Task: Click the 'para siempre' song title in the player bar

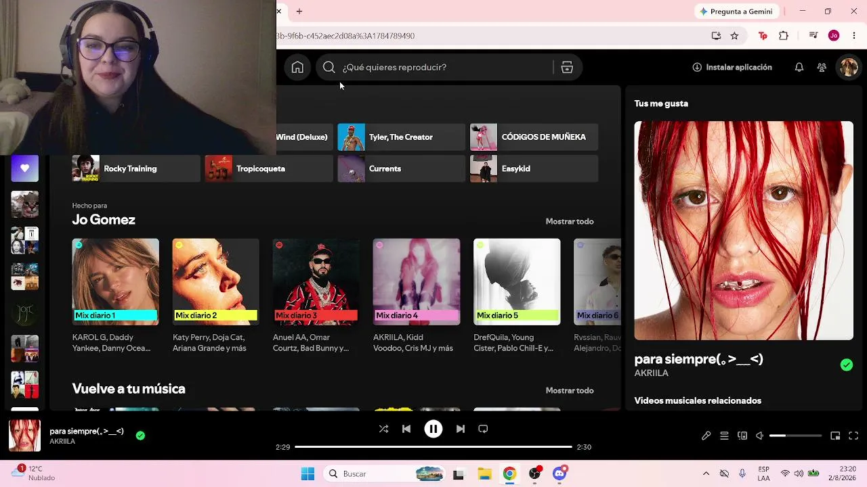Action: click(x=87, y=431)
